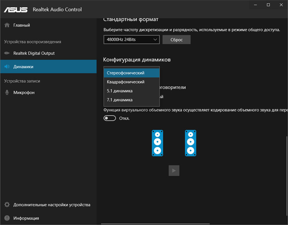Click the right speaker illustration
The width and height of the screenshot is (288, 225).
click(x=191, y=143)
